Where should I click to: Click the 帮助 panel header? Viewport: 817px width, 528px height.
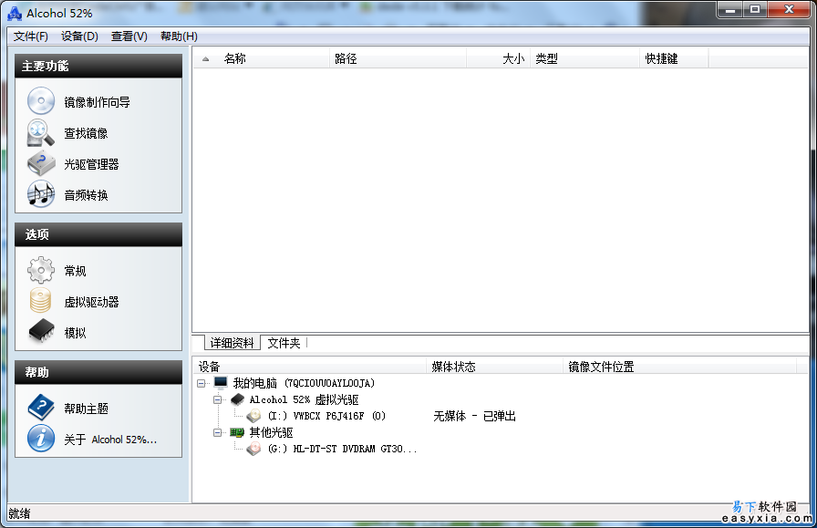tap(98, 372)
